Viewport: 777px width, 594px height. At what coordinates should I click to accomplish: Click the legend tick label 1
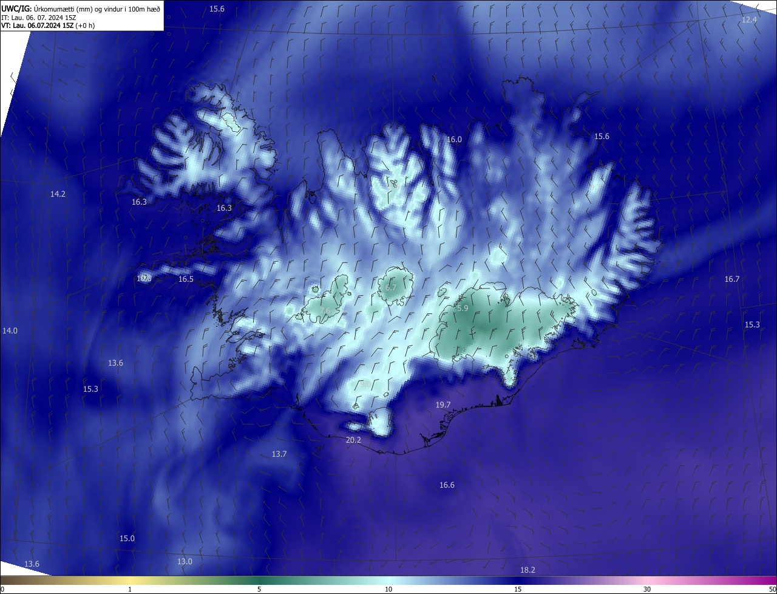[x=130, y=589]
